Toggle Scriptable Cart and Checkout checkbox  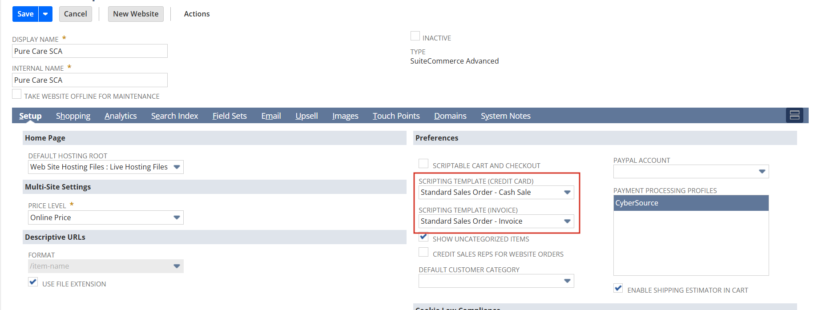[x=423, y=164]
